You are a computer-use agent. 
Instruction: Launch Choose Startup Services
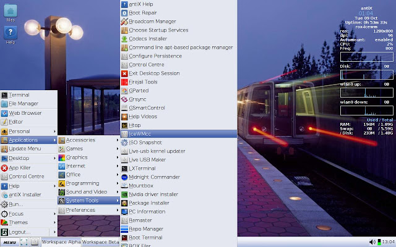tap(179, 30)
